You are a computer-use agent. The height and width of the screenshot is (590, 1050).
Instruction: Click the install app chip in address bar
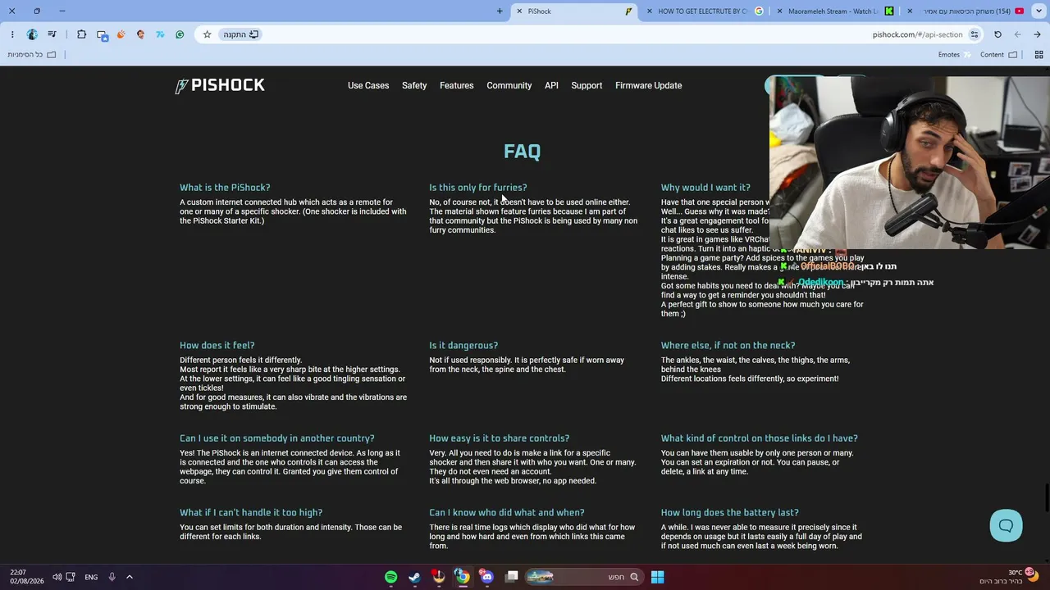point(241,34)
